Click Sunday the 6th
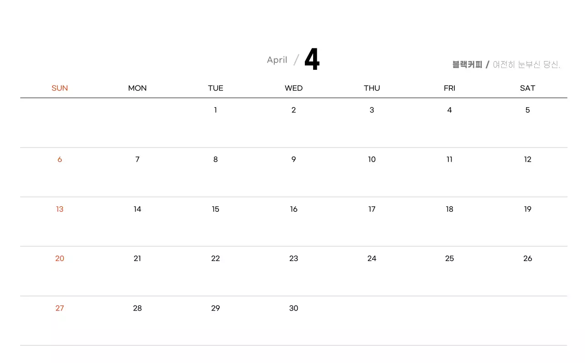This screenshot has width=585, height=363. click(59, 159)
